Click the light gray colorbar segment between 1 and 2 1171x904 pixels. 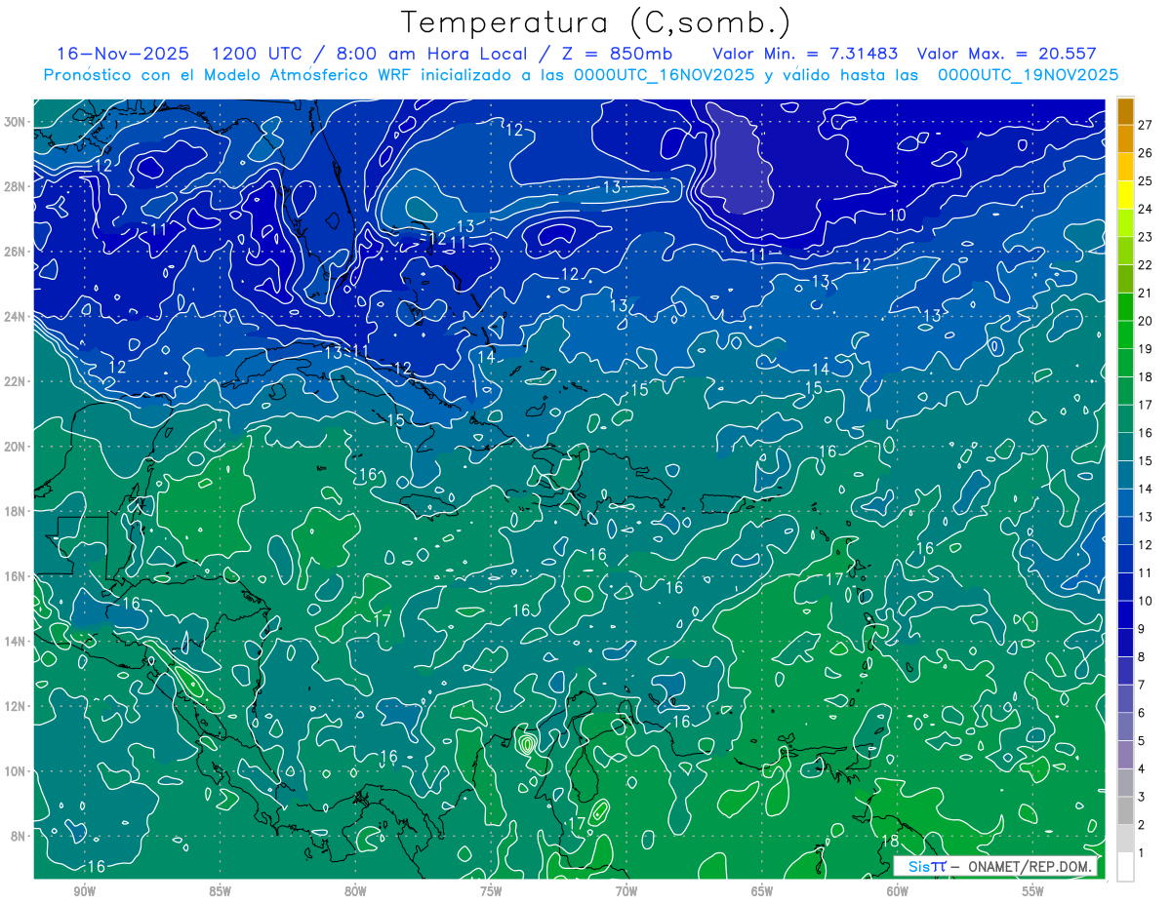pos(1125,840)
